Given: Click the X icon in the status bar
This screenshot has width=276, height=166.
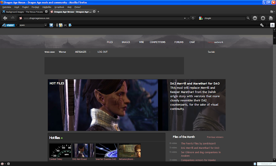Looking at the screenshot, I should [8, 164].
